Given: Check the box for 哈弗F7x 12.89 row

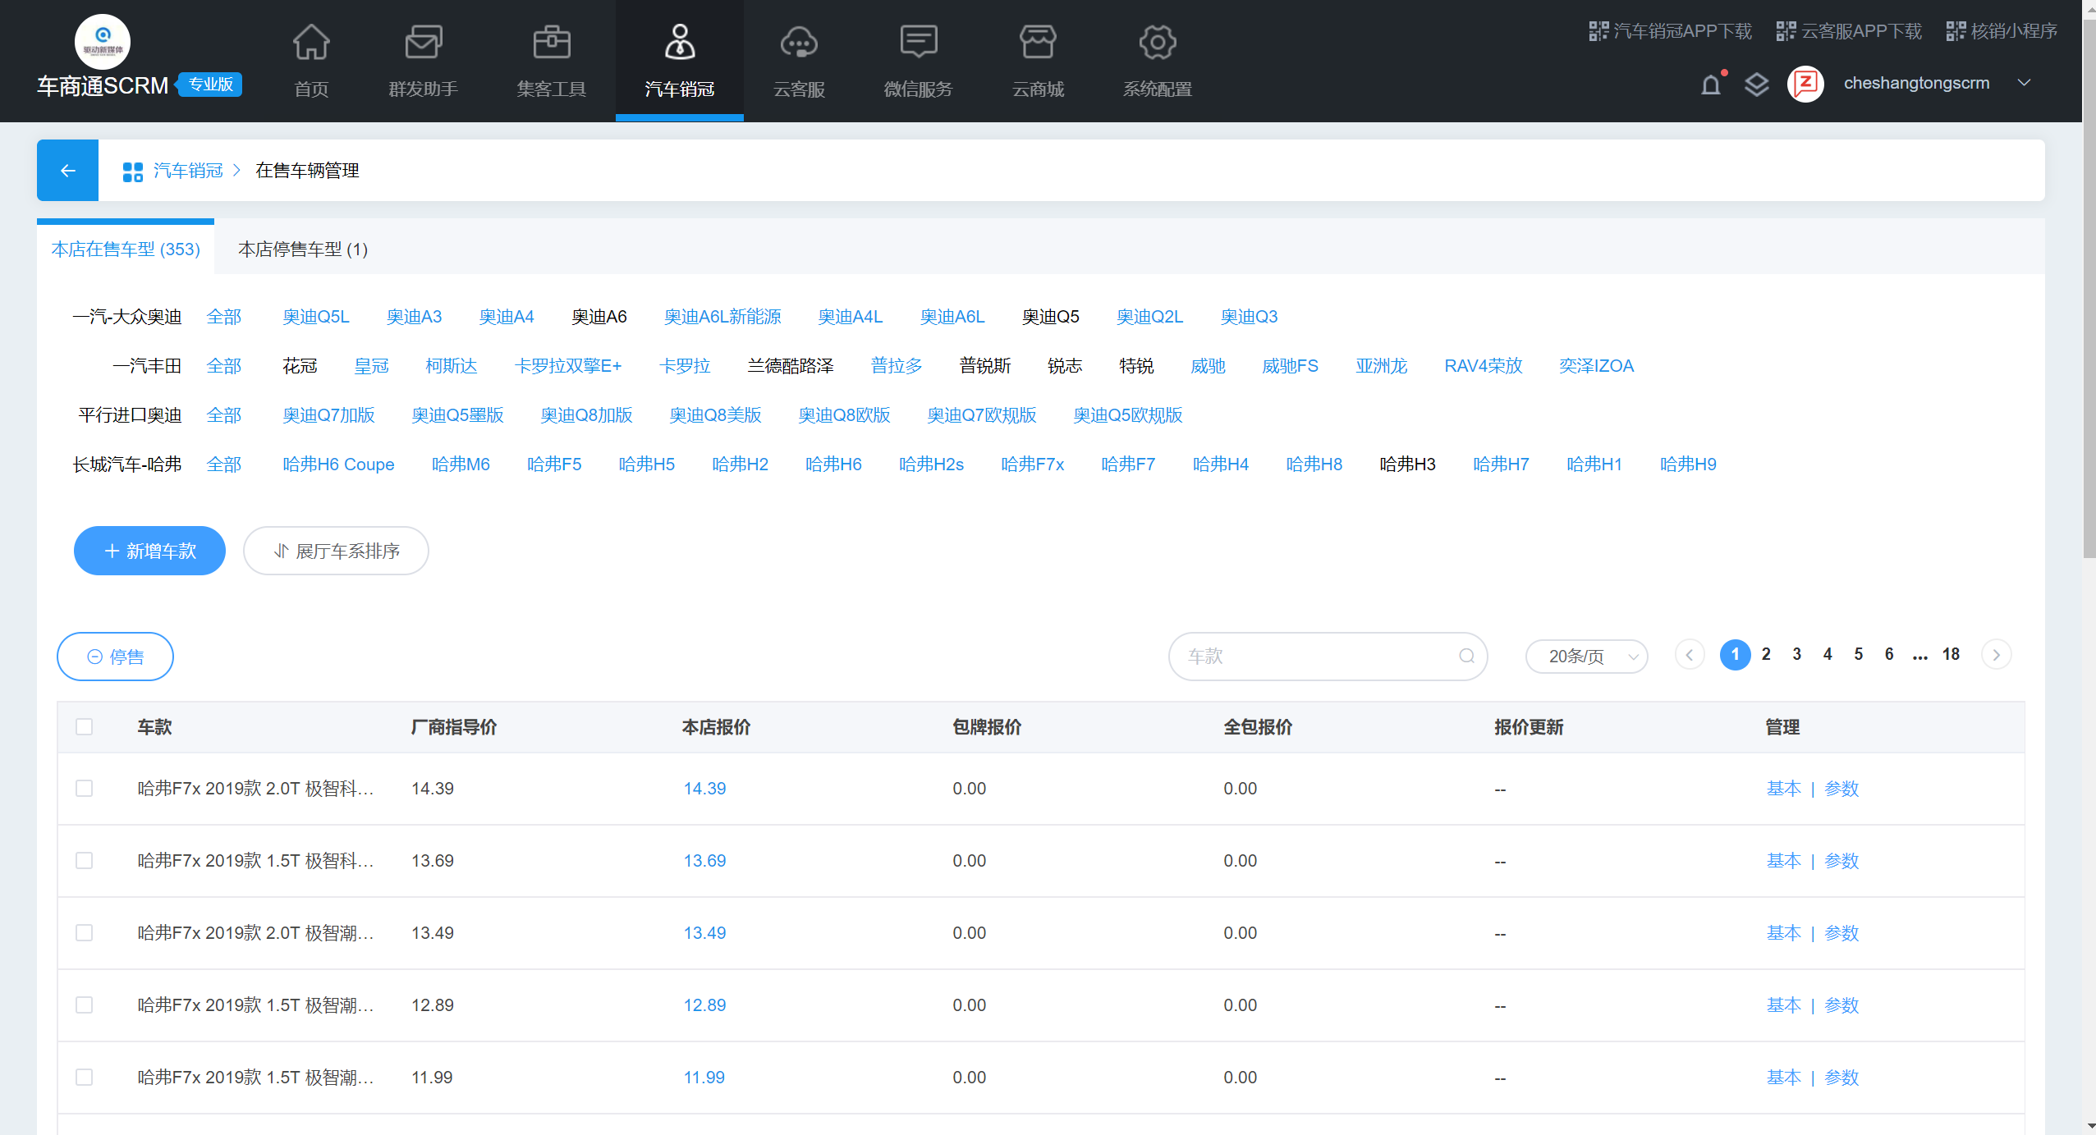Looking at the screenshot, I should [x=84, y=1005].
